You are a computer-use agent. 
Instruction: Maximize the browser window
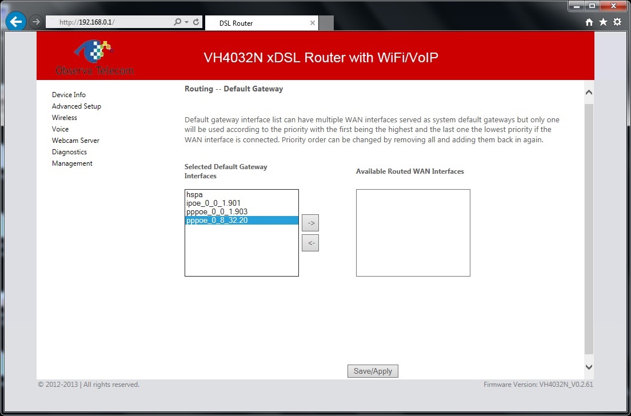(x=592, y=6)
